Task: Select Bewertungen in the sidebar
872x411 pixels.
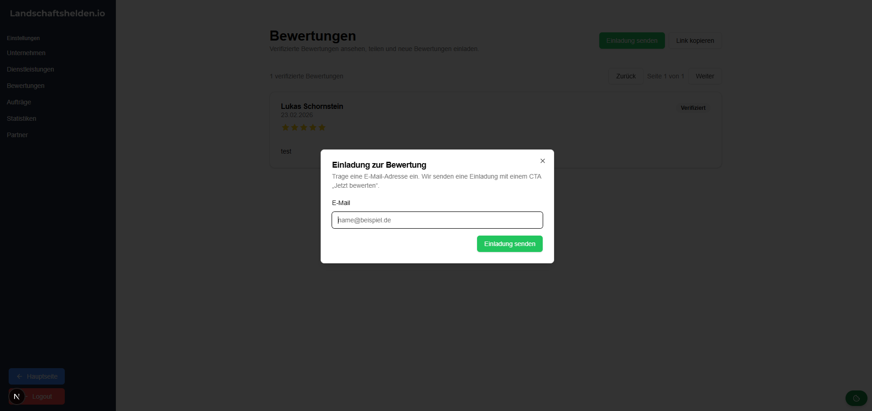Action: click(26, 86)
